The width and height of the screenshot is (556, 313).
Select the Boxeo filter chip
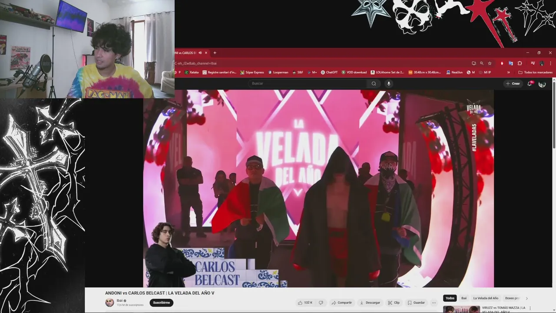point(512,298)
